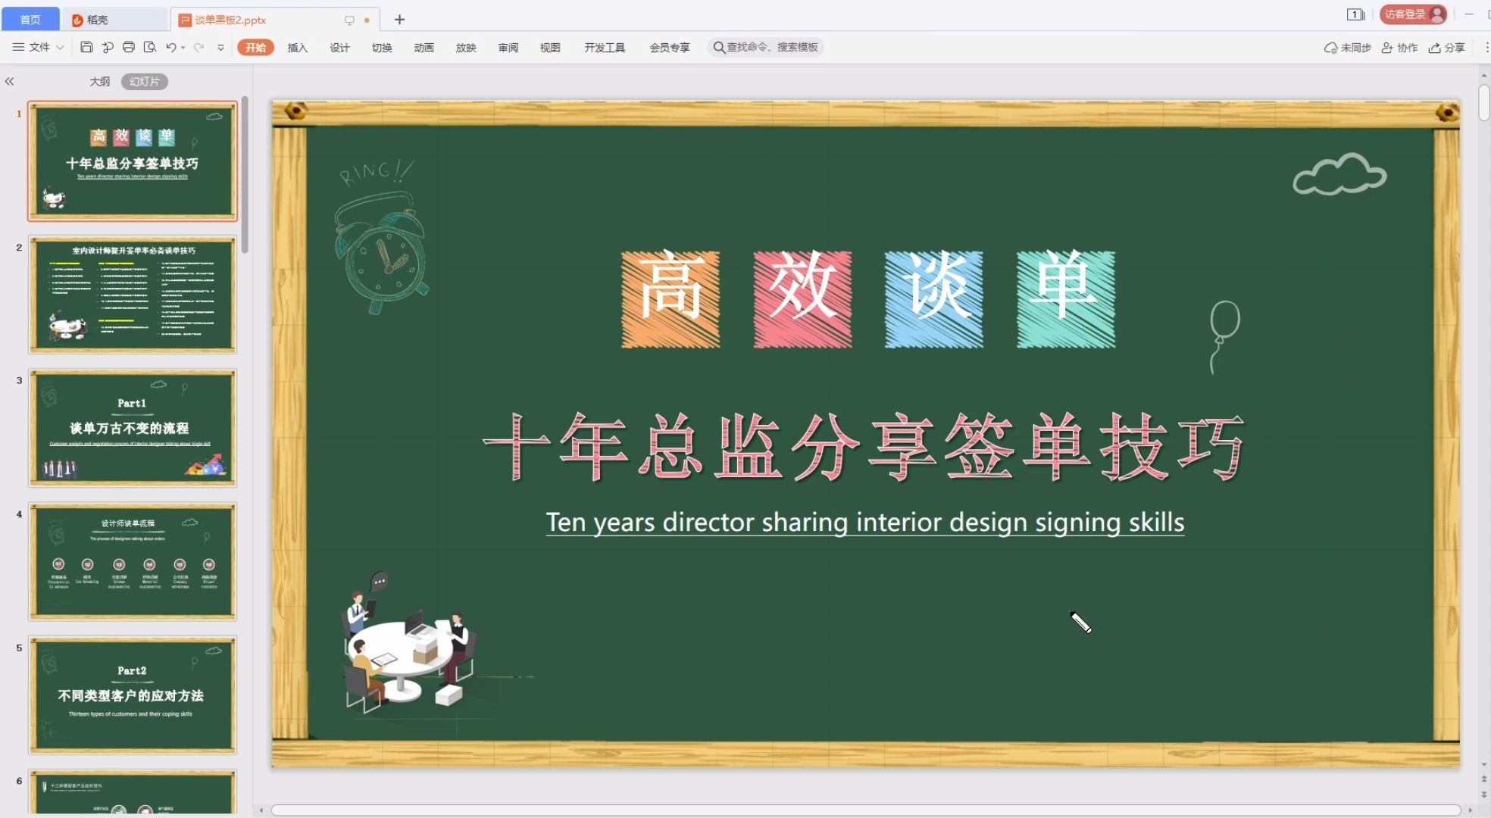This screenshot has height=818, width=1491.
Task: Click the horizontal scroll left arrow
Action: click(x=261, y=810)
